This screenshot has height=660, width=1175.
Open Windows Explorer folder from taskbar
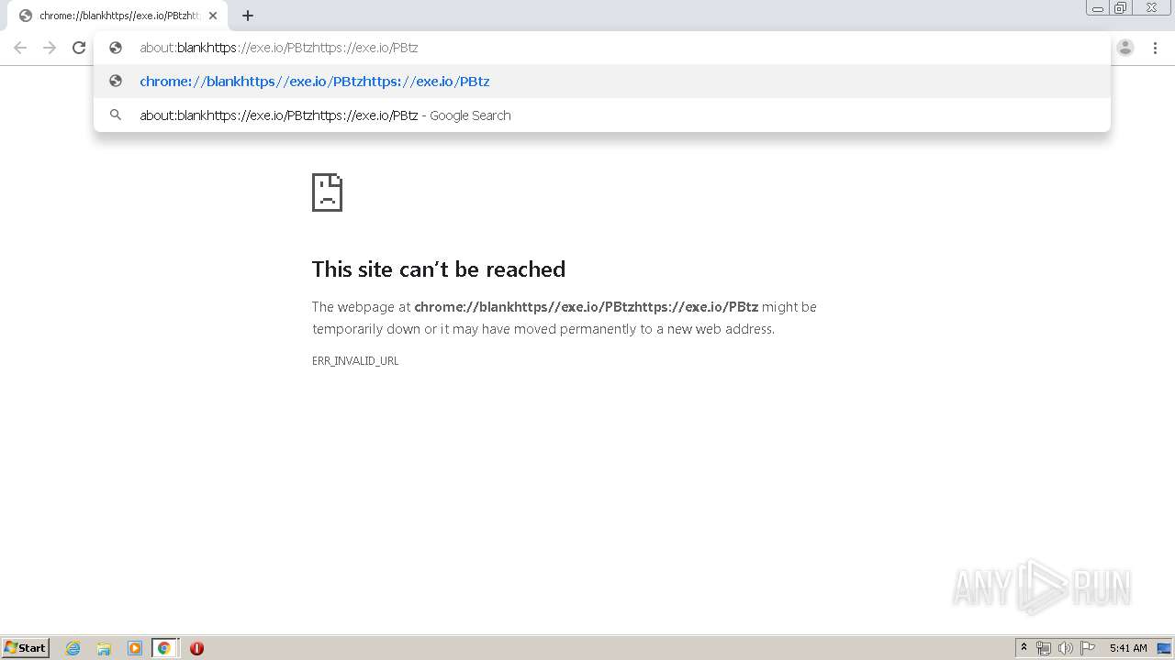(104, 648)
